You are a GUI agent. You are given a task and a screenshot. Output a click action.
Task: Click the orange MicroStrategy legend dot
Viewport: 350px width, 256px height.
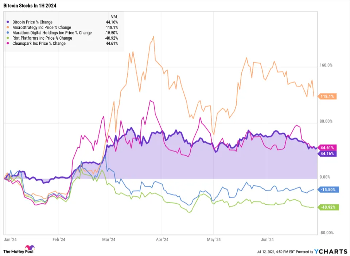click(8, 27)
